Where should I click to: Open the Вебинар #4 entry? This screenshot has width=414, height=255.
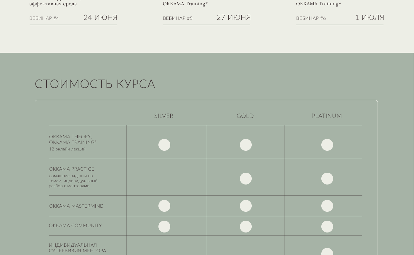click(x=44, y=18)
